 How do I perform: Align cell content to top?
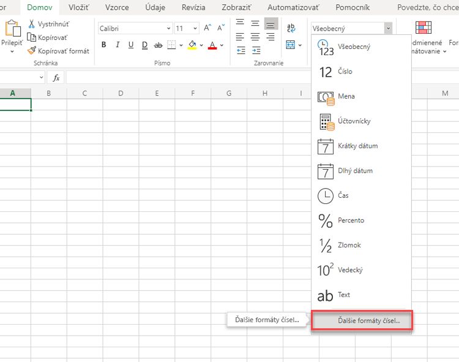(240, 23)
